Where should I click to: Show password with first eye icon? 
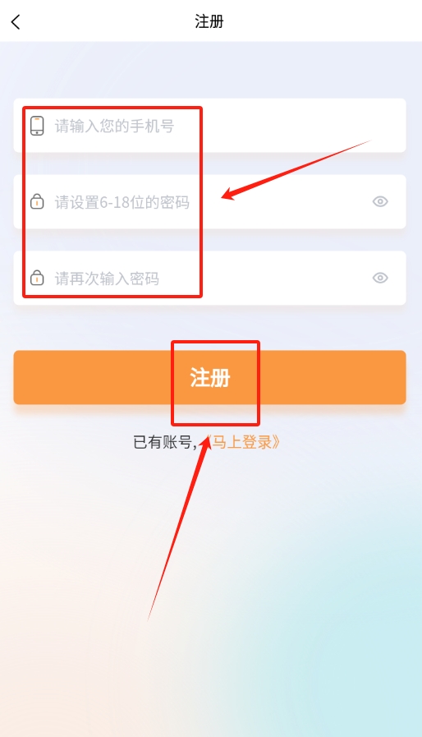coord(380,201)
